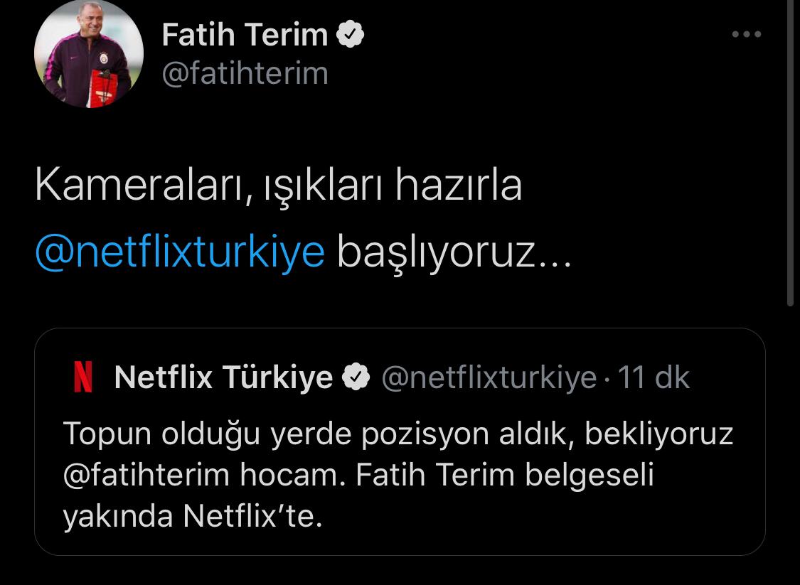Click the 11 dk timestamp
The height and width of the screenshot is (585, 800).
[x=654, y=378]
